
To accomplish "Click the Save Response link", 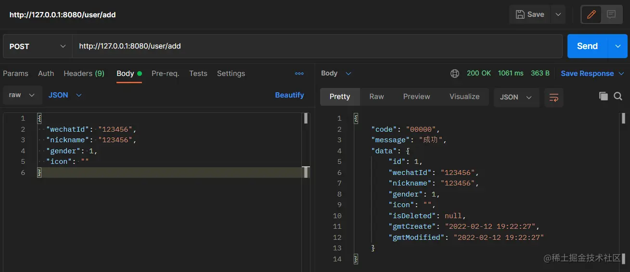I will [x=587, y=74].
